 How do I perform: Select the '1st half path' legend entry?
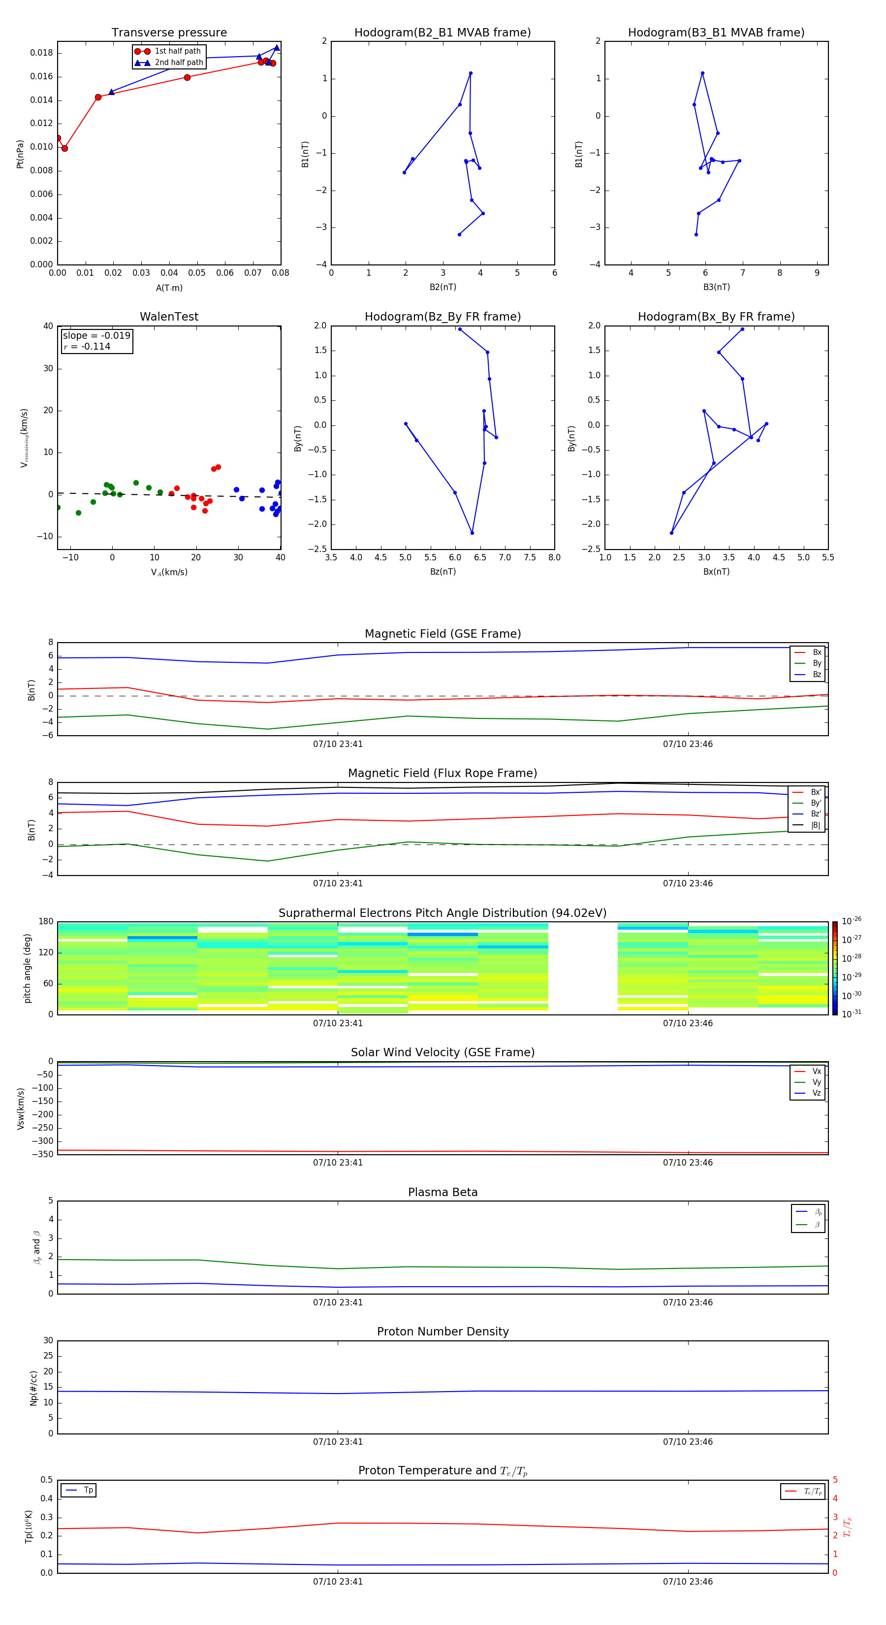tap(168, 51)
